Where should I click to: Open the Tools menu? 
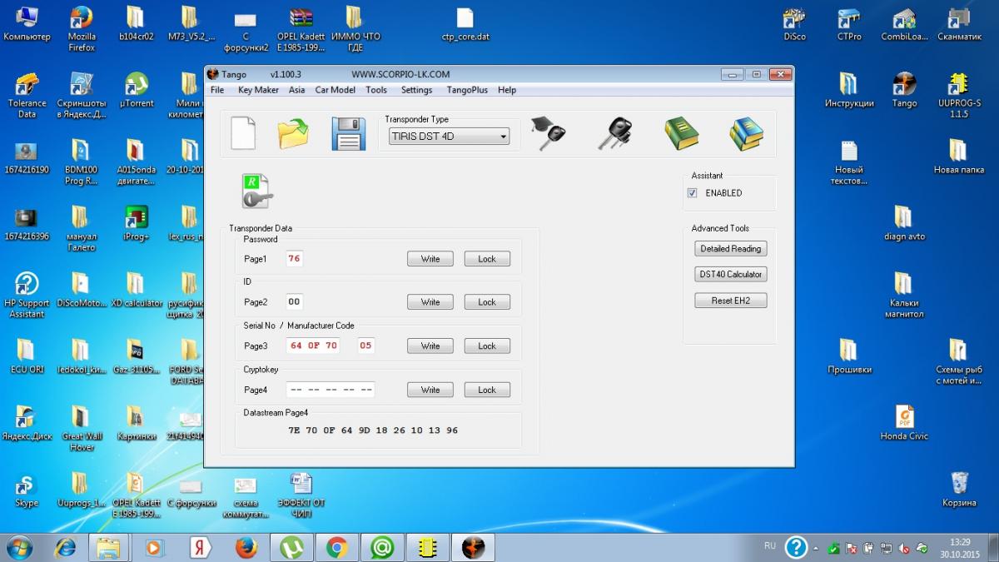pos(376,90)
